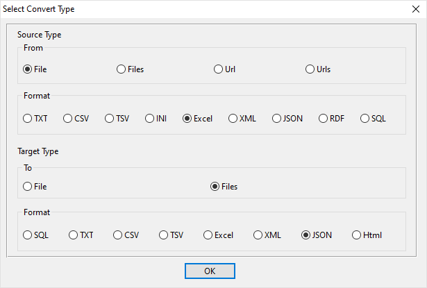Pick TSV as the target format
The image size is (427, 288).
coord(164,235)
